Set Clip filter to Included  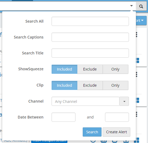pyautogui.click(x=64, y=85)
